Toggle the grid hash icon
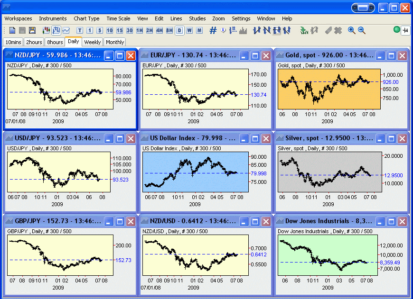 [x=213, y=30]
